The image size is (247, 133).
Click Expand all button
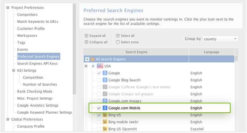click(x=95, y=36)
